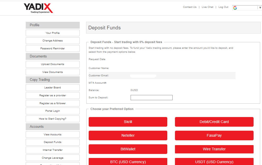Select USDT (USD Currency) option

(x=214, y=162)
